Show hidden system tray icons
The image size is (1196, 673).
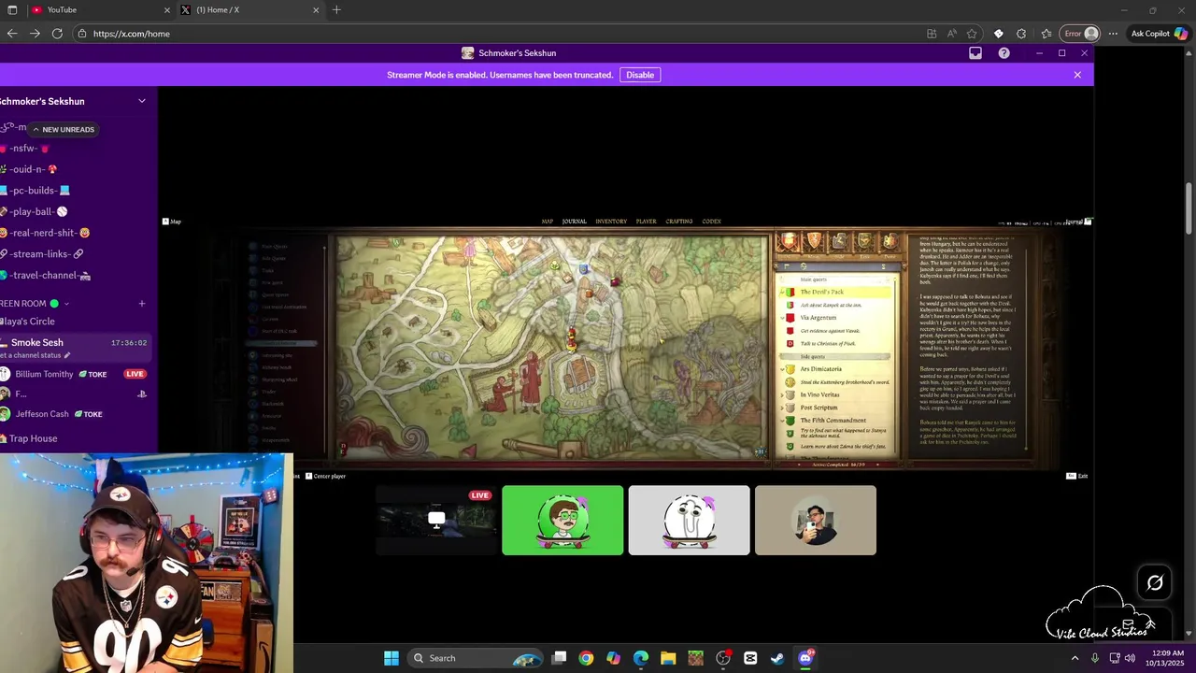click(x=1075, y=658)
